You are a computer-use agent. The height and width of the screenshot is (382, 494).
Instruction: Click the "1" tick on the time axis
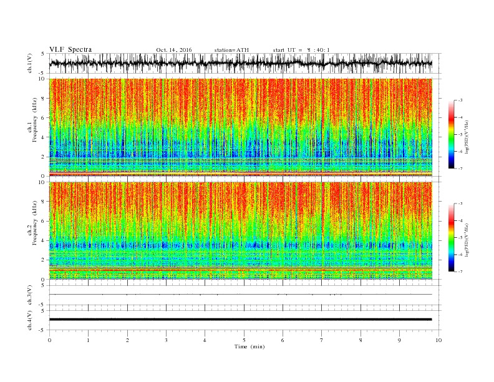[x=88, y=340]
